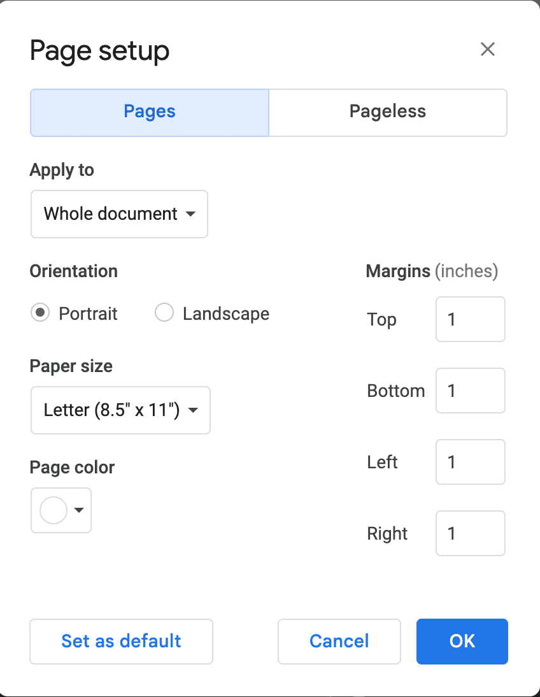Click the Top margin input field
540x697 pixels.
470,319
